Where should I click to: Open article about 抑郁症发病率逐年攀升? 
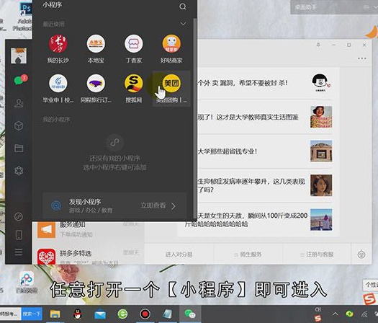tap(251, 185)
